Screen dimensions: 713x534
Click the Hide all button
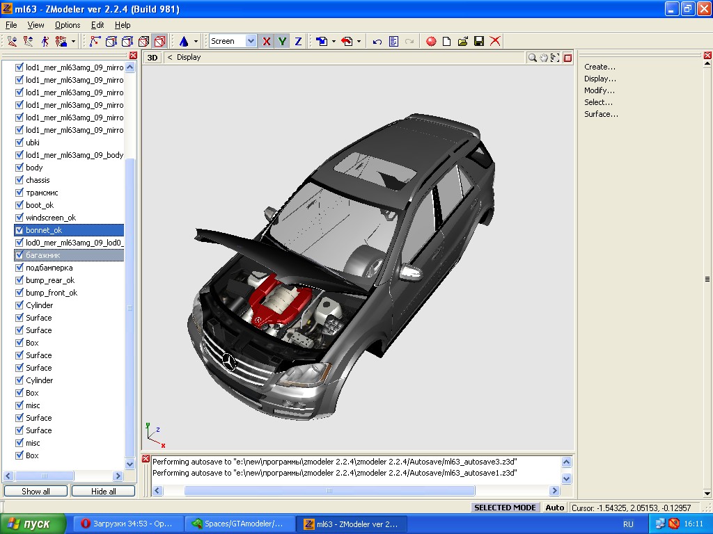tap(103, 492)
